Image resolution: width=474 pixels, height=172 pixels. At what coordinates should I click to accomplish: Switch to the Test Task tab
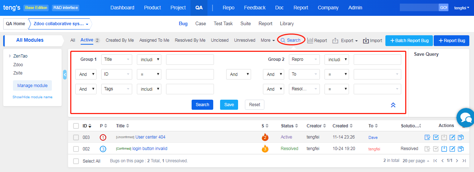[x=223, y=24]
